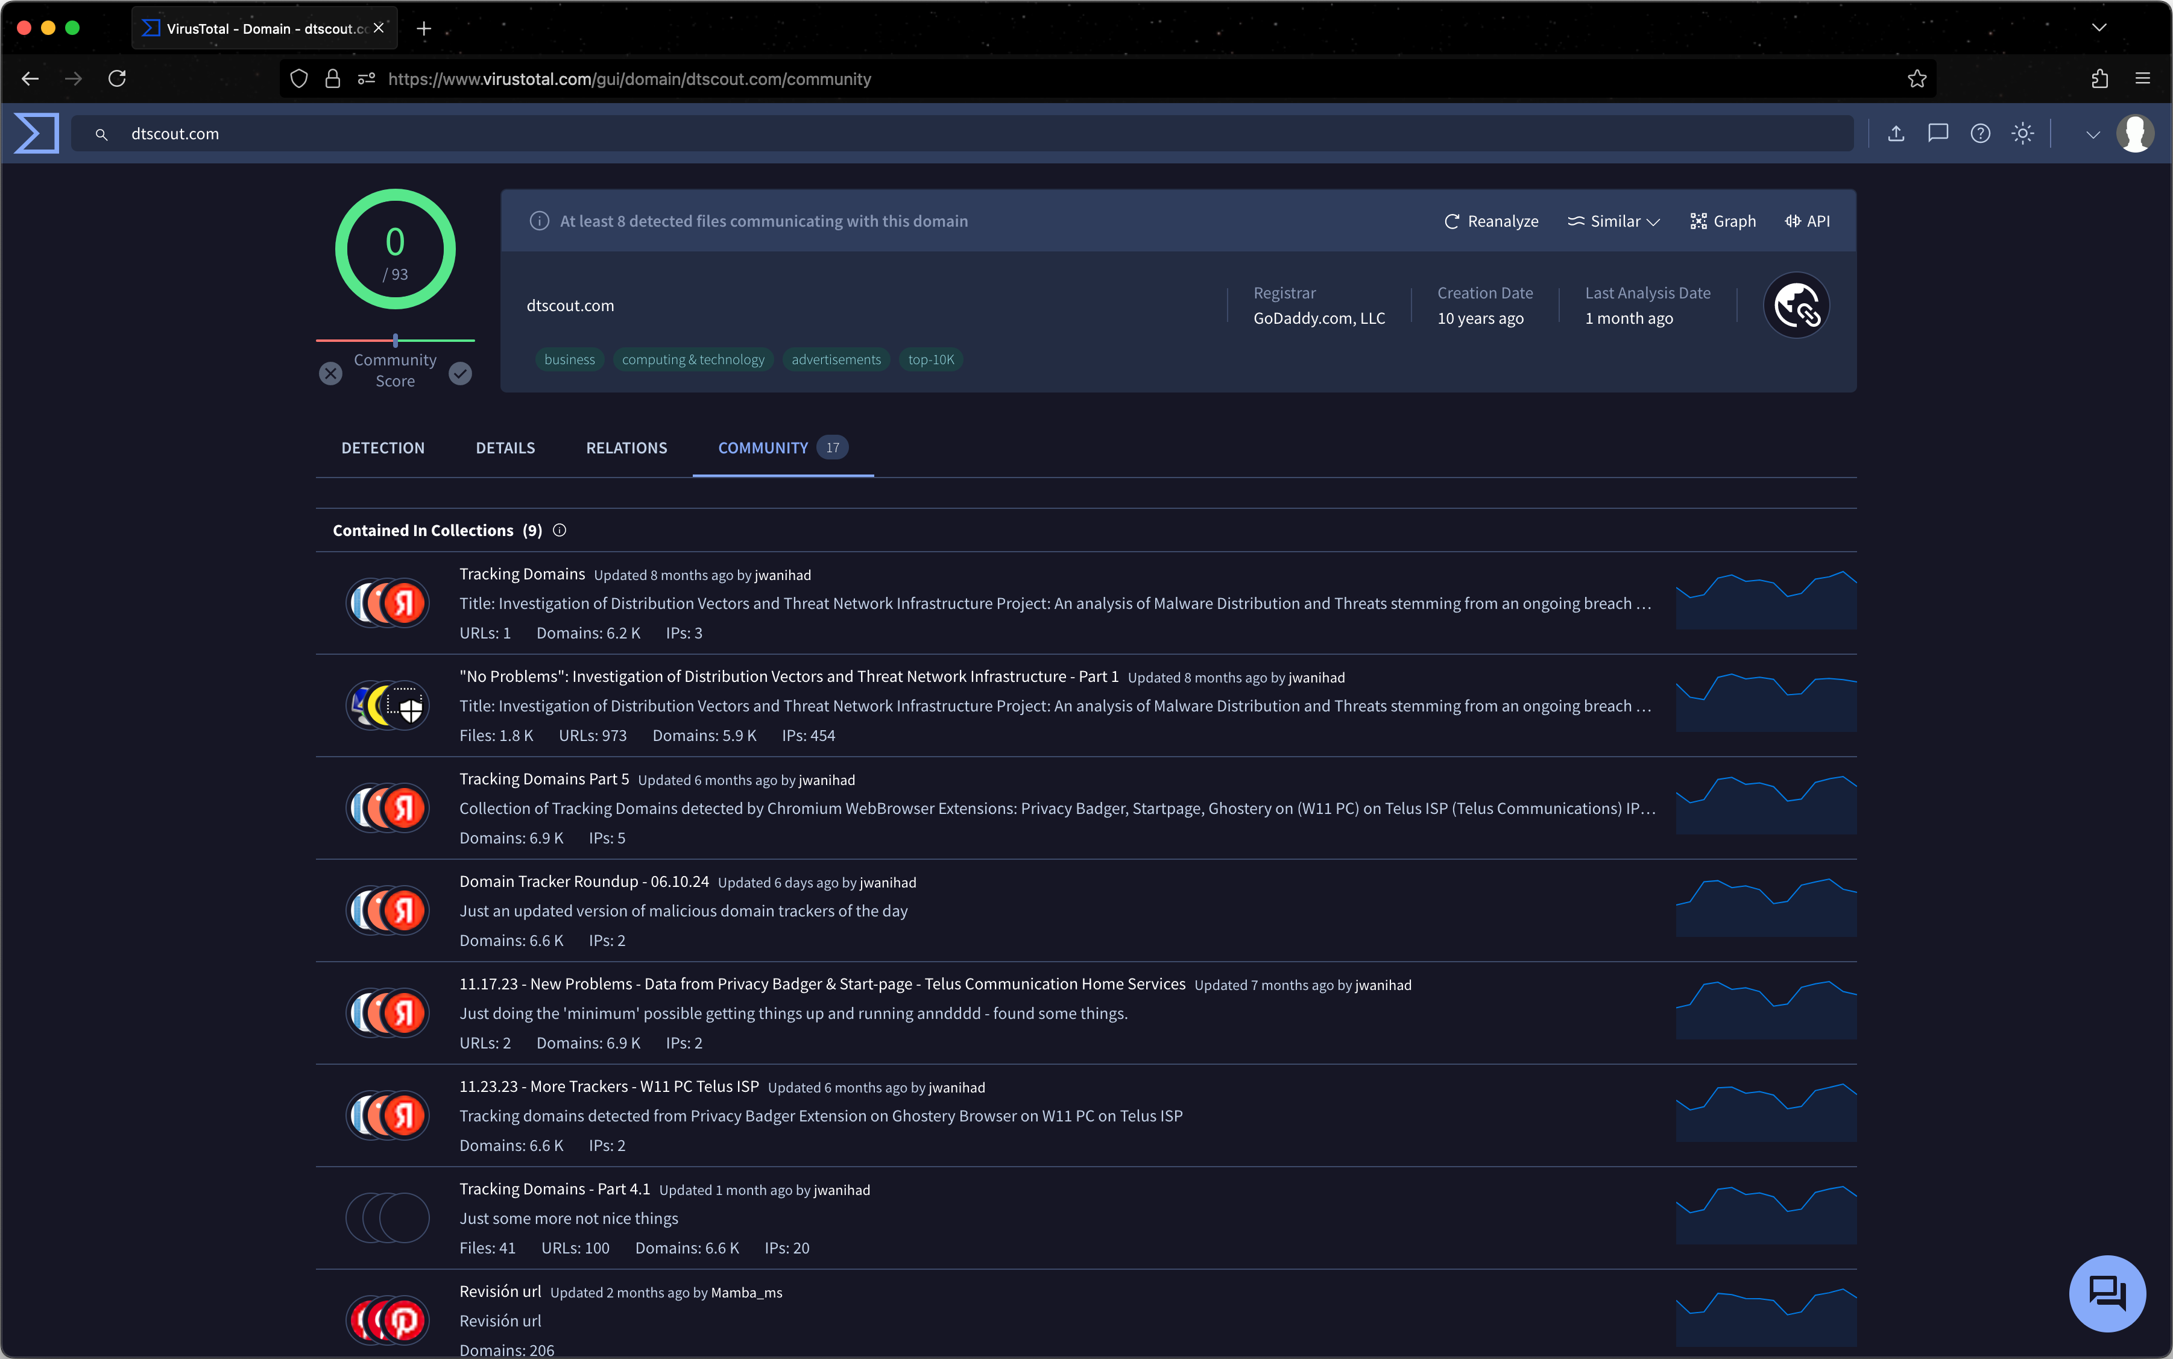Open VirusTotal help
2173x1359 pixels.
coord(1980,133)
